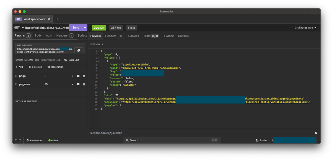Edit the pagelen value 10 field
The width and height of the screenshot is (333, 160).
tap(57, 84)
